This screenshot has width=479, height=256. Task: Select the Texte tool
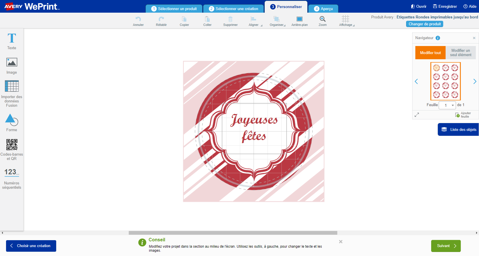coord(12,41)
